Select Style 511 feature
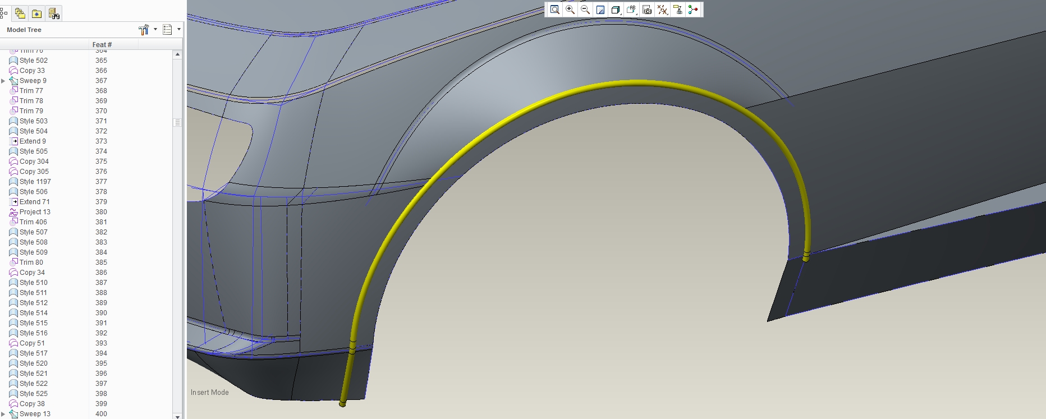 pos(34,293)
